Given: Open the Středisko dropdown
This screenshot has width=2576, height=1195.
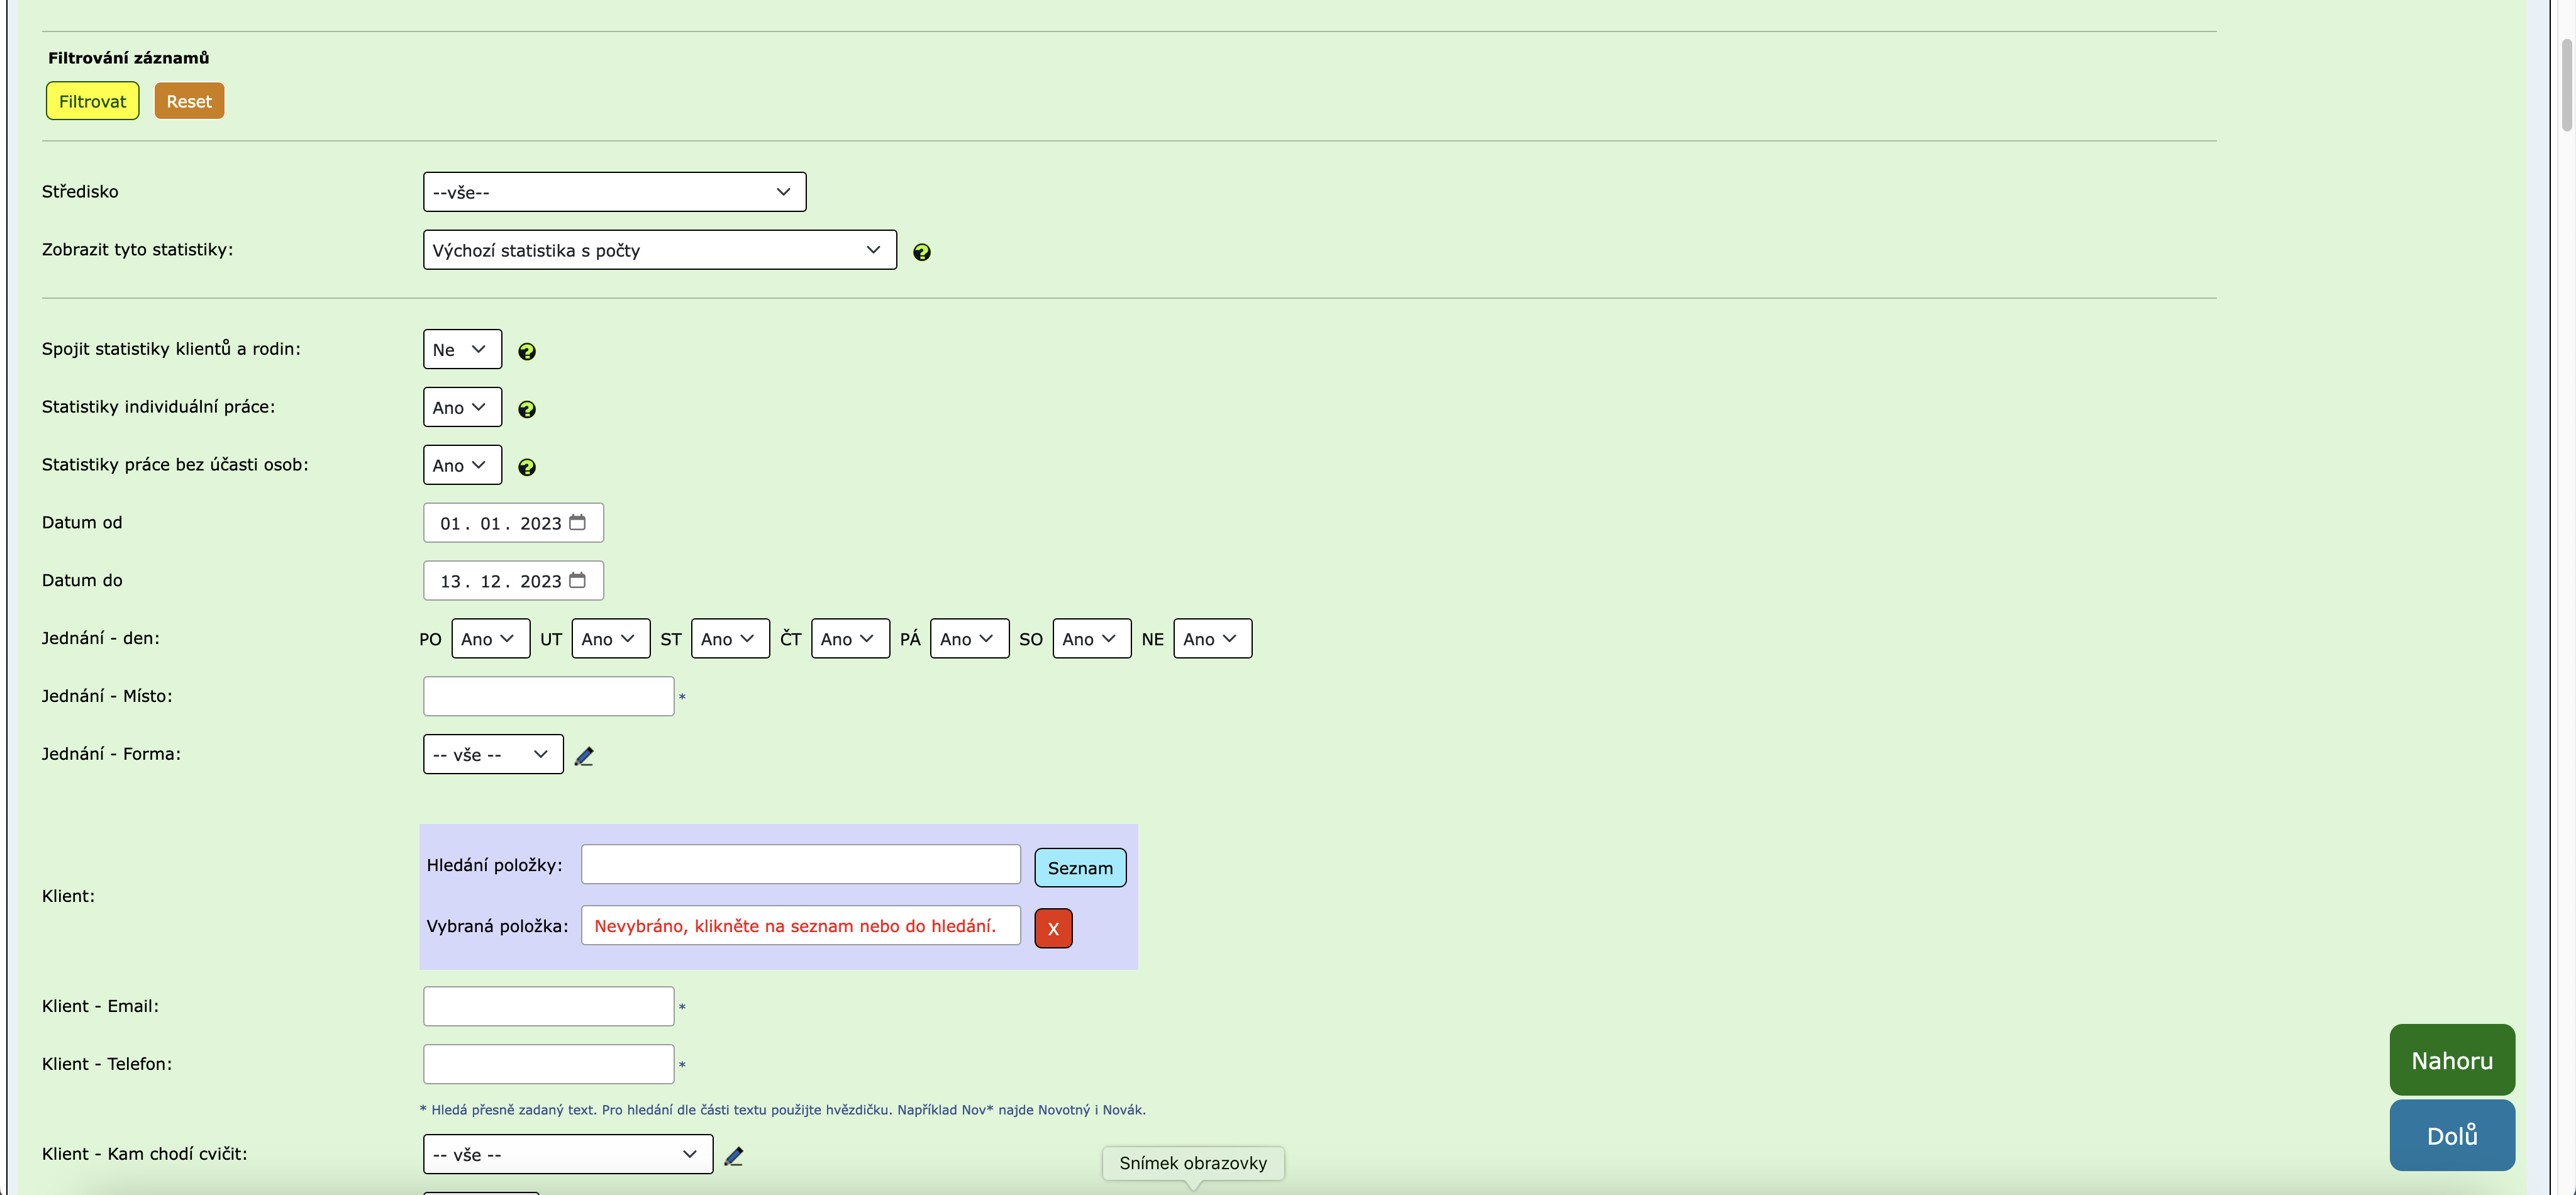Looking at the screenshot, I should tap(614, 192).
